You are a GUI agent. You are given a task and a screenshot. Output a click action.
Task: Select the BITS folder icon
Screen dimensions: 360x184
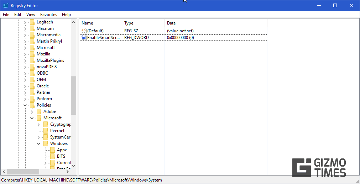52,156
